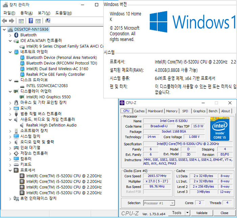Click the 범용 직렬 버스 컨트롤러 USB icon

click(16, 114)
